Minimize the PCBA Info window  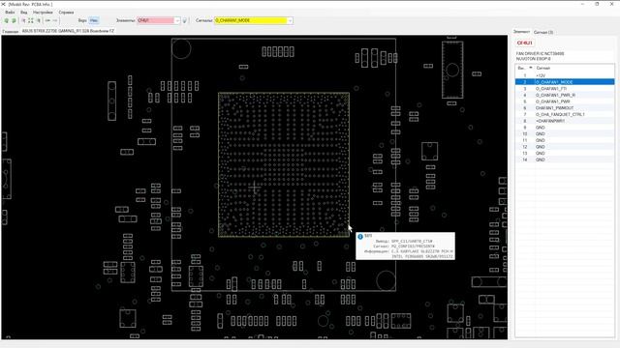(582, 4)
